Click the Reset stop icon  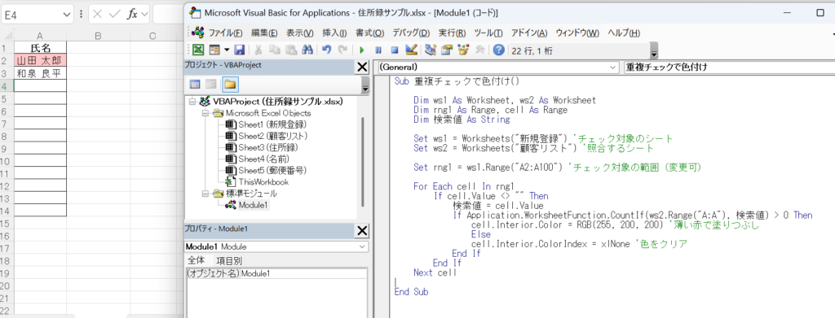(x=395, y=50)
